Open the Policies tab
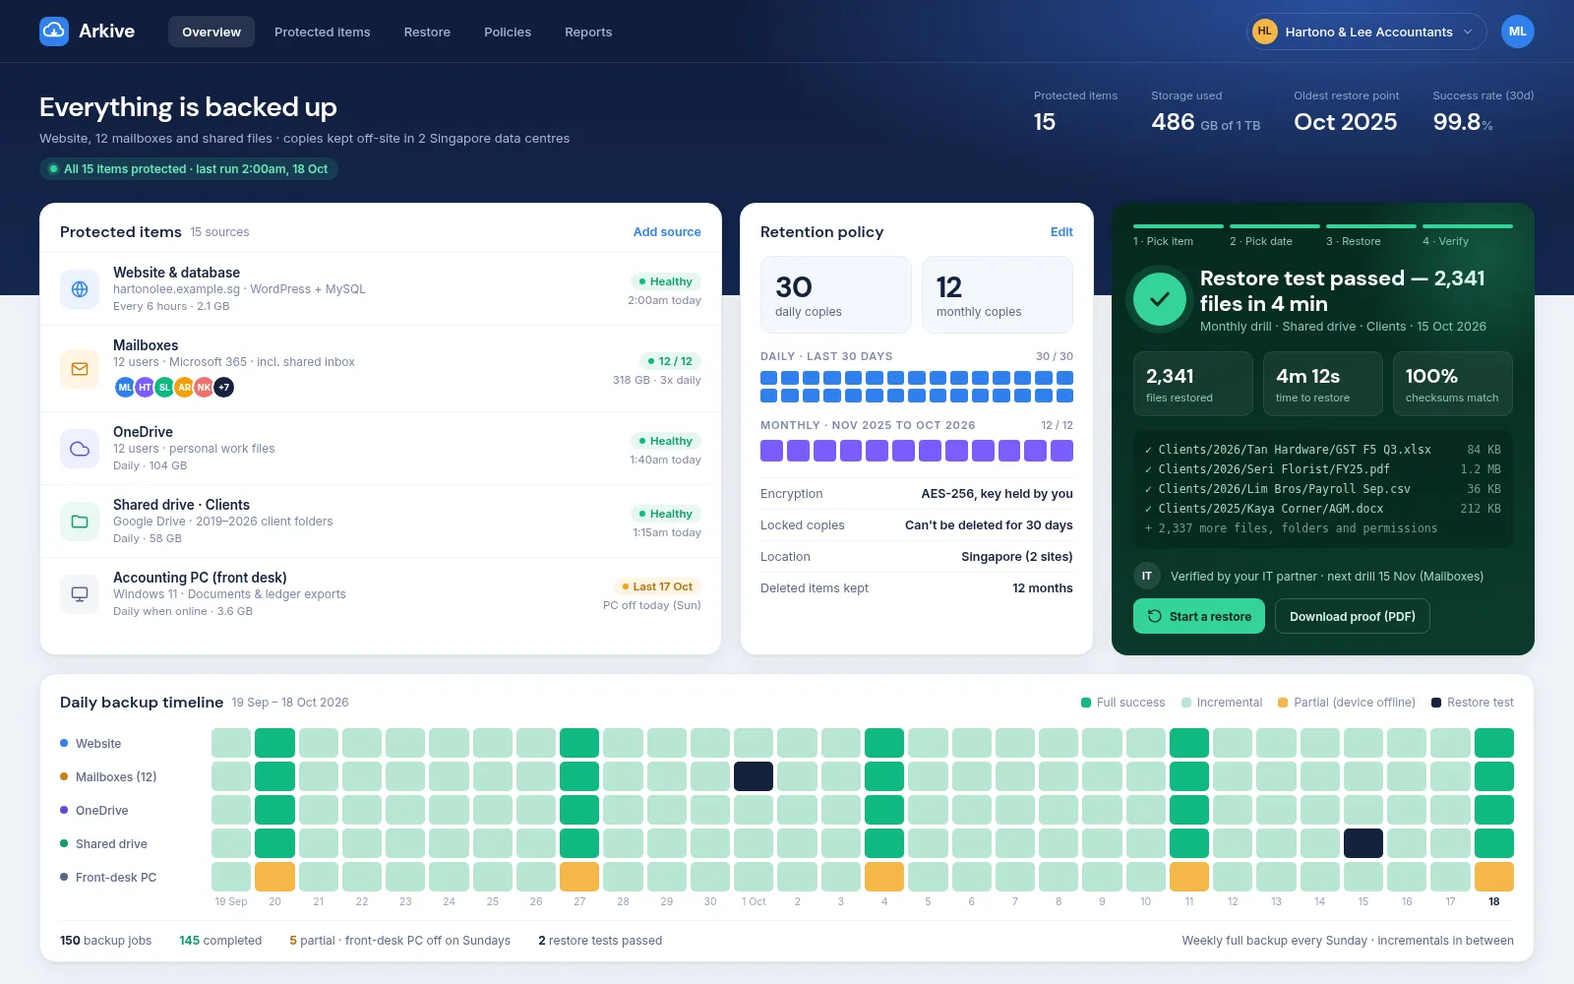This screenshot has width=1574, height=984. (x=508, y=31)
